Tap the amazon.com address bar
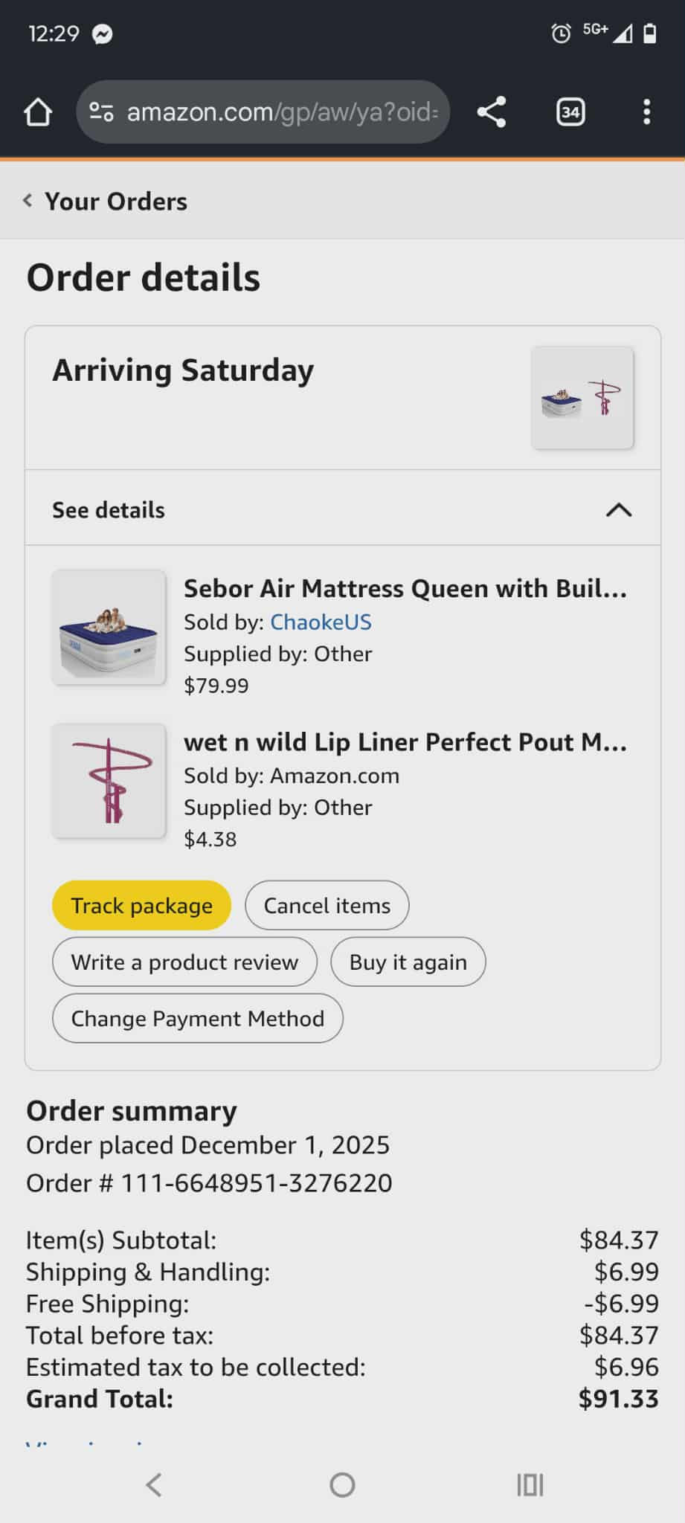685x1523 pixels. [x=283, y=112]
